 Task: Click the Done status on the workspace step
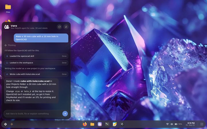coord(64,63)
